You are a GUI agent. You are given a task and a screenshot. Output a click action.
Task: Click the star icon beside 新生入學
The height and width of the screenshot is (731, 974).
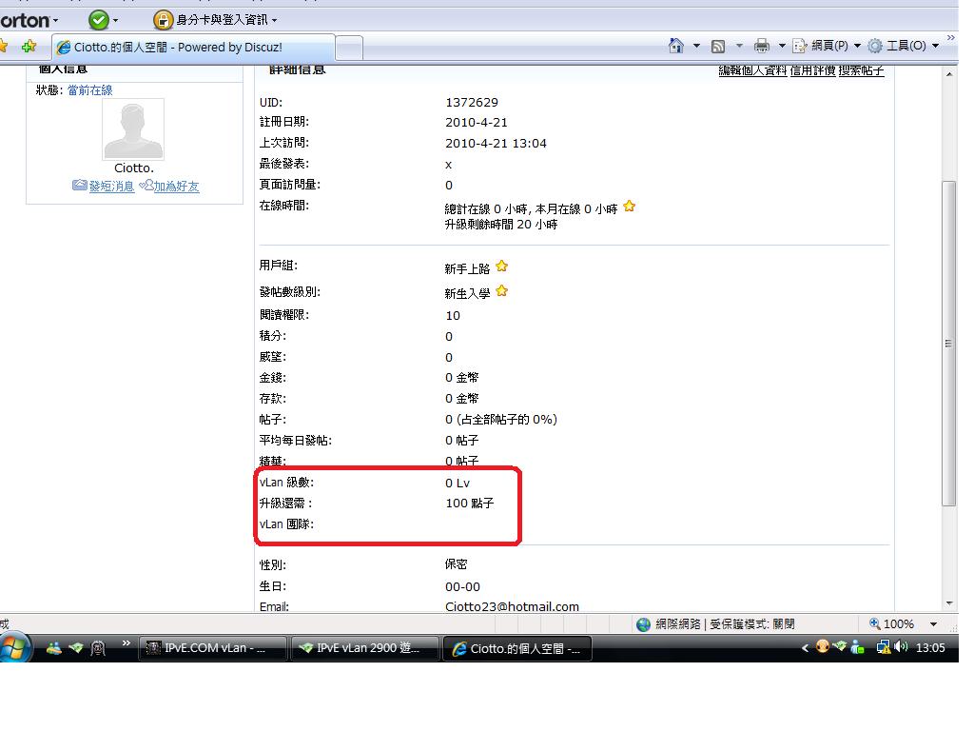point(502,291)
